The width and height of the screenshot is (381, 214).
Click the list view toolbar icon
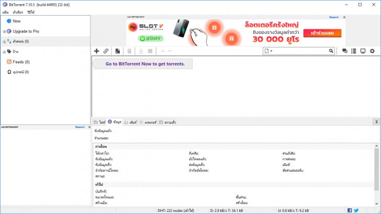[354, 51]
